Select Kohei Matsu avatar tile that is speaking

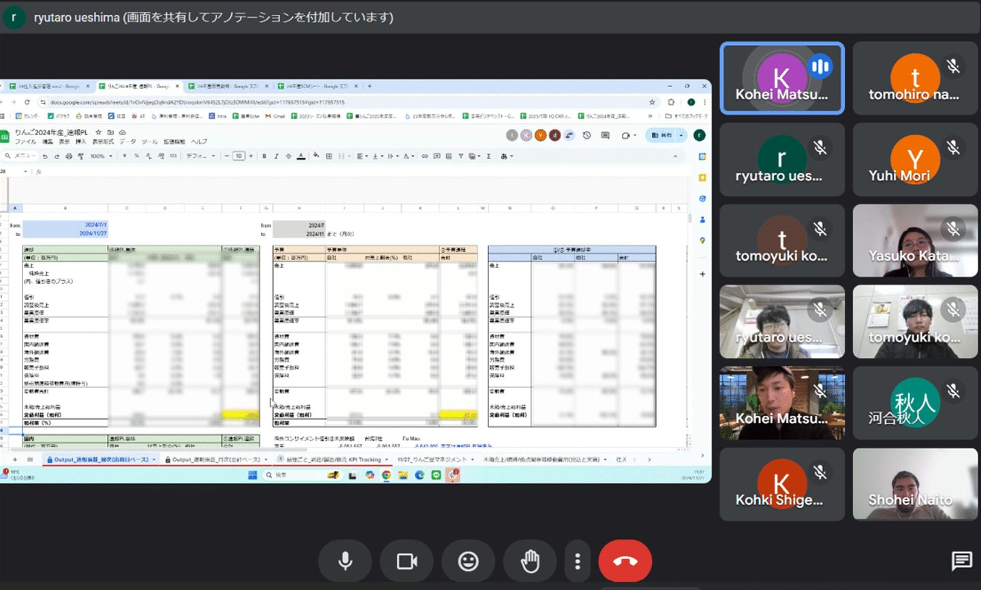782,78
